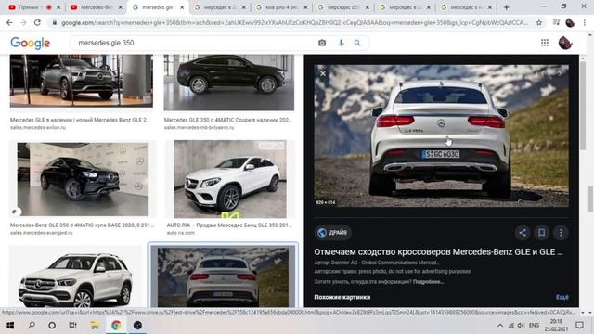Switch to the first YouTube tab
This screenshot has width=594, height=334.
click(x=34, y=7)
